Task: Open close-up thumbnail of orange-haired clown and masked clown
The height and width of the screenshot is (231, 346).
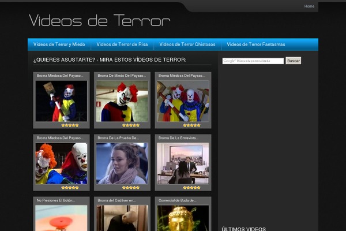Action: tap(61, 163)
